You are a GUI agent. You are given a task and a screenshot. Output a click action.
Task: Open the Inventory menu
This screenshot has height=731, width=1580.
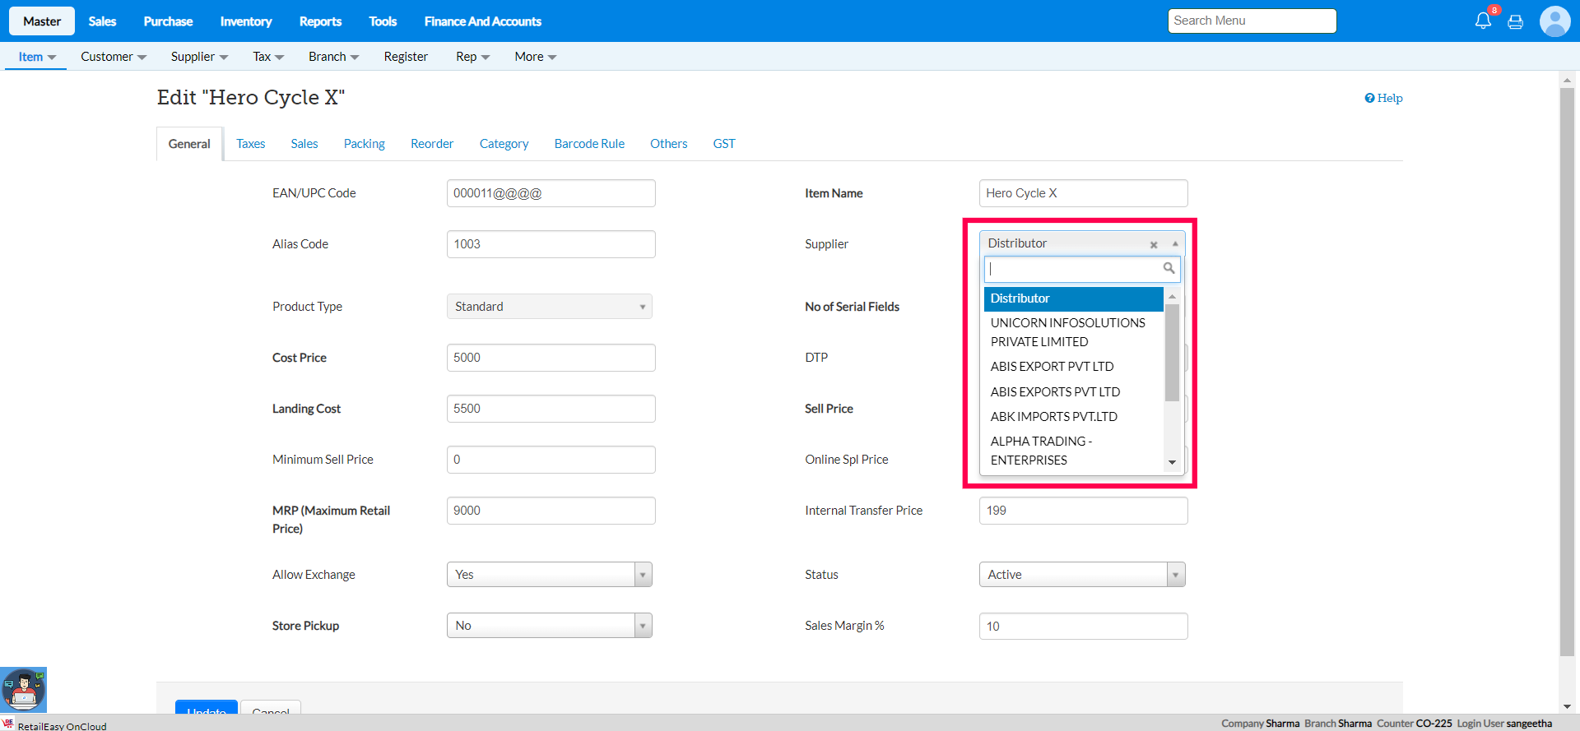[x=245, y=21]
